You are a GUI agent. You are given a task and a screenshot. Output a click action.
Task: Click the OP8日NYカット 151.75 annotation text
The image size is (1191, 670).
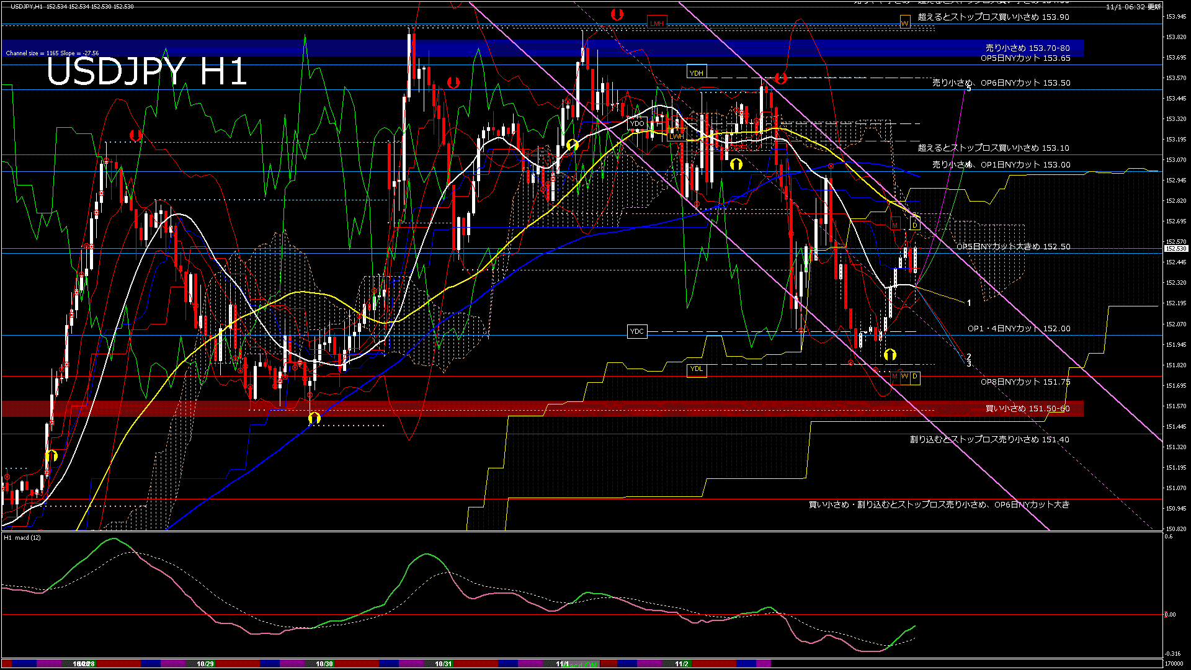pos(1025,382)
